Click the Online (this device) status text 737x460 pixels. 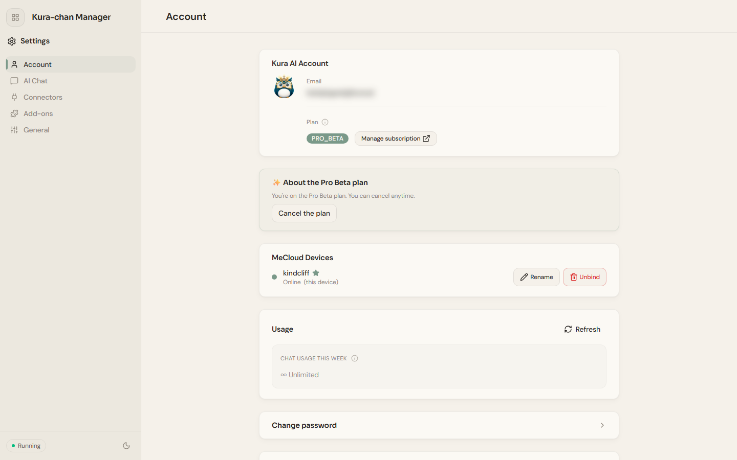311,282
